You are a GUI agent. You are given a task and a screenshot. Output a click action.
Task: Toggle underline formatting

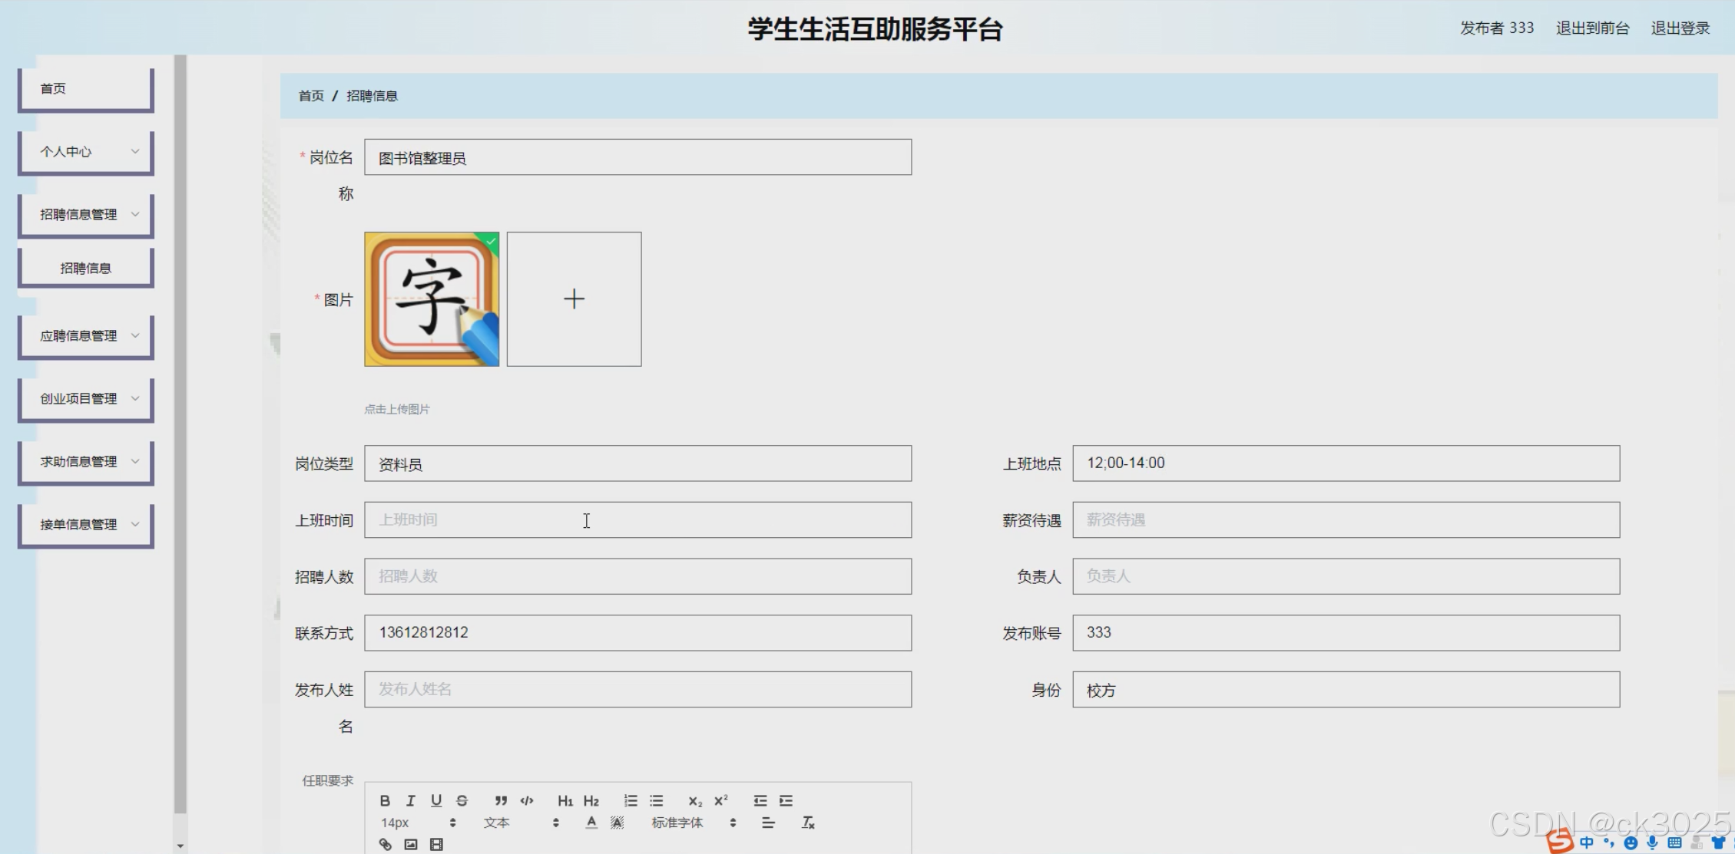tap(436, 800)
